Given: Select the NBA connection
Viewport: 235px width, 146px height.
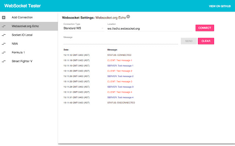Looking at the screenshot, I should coord(29,44).
